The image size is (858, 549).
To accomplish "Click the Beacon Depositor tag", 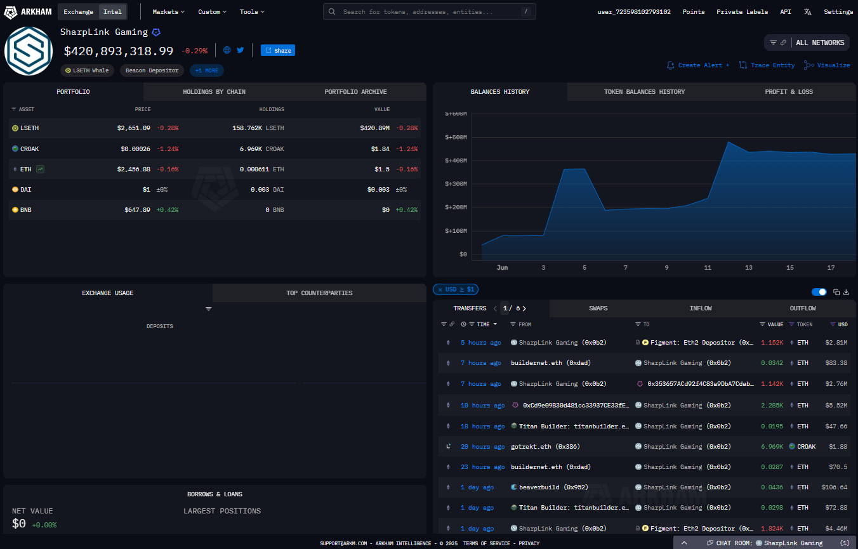I will click(152, 70).
